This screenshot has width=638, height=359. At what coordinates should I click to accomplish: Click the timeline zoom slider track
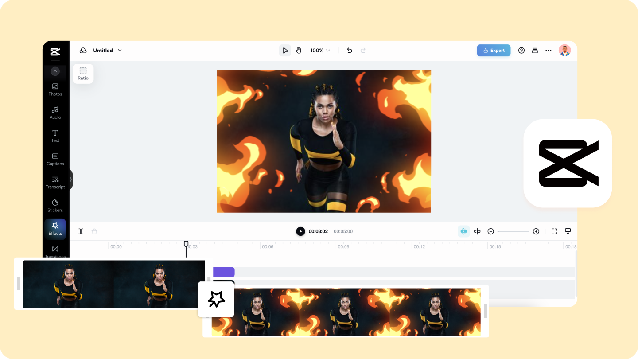(x=513, y=231)
